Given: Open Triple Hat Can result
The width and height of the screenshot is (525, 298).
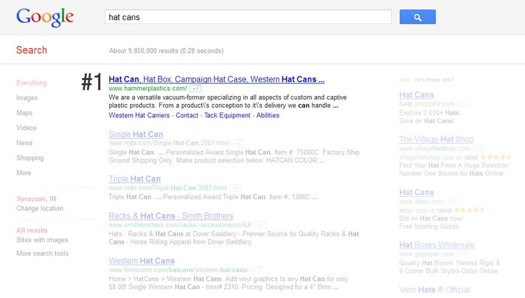Looking at the screenshot, I should click(x=135, y=179).
